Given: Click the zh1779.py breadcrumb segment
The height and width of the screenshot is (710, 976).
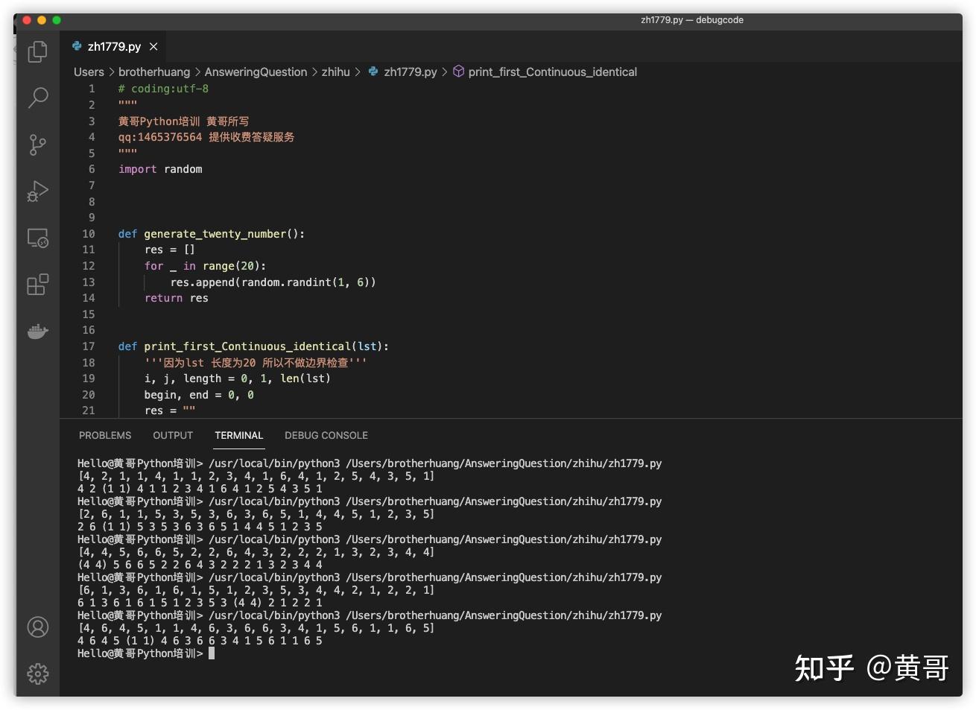Looking at the screenshot, I should point(411,72).
